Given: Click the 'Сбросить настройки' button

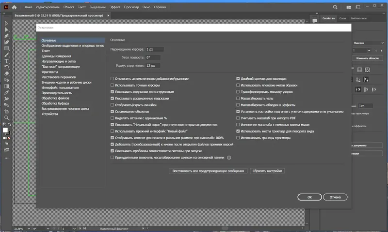Looking at the screenshot, I should click(x=267, y=171).
